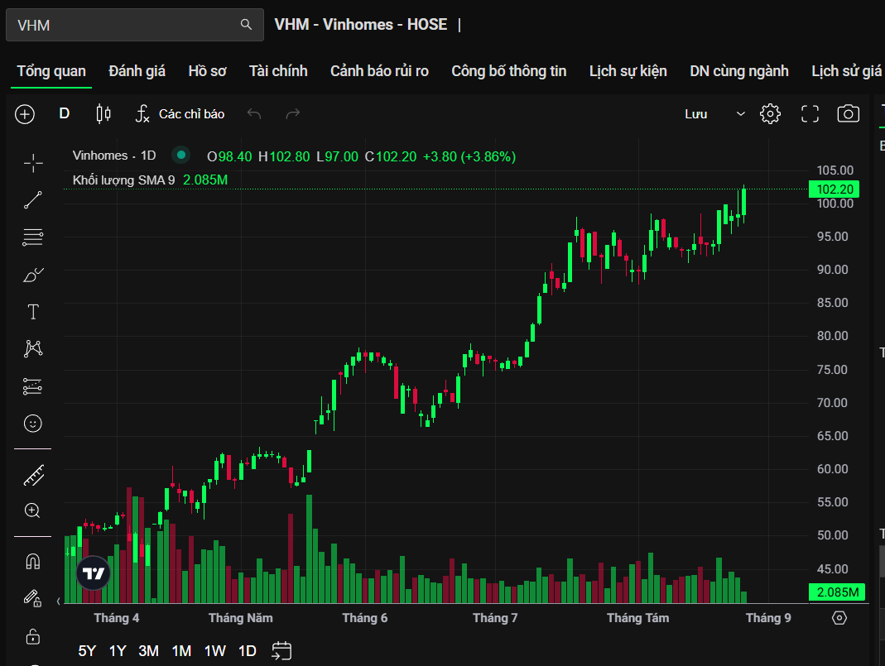Expand the Lưu dropdown arrow

click(740, 114)
